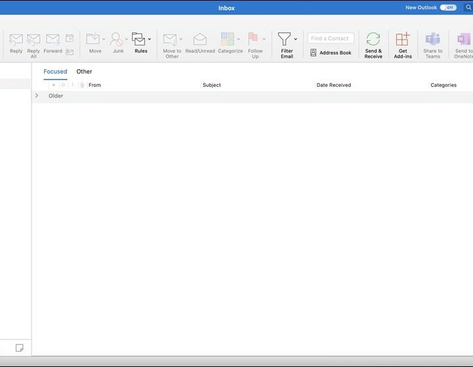Sort by the Categories column header

(x=443, y=86)
